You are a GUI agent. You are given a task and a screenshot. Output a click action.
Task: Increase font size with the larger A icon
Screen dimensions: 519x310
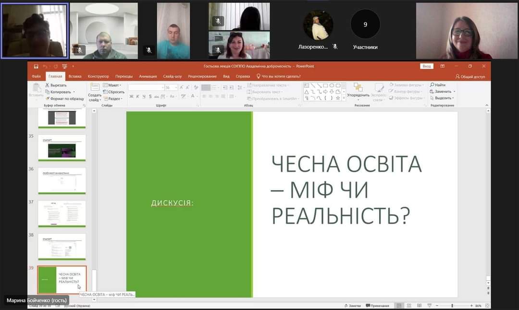[x=181, y=87]
